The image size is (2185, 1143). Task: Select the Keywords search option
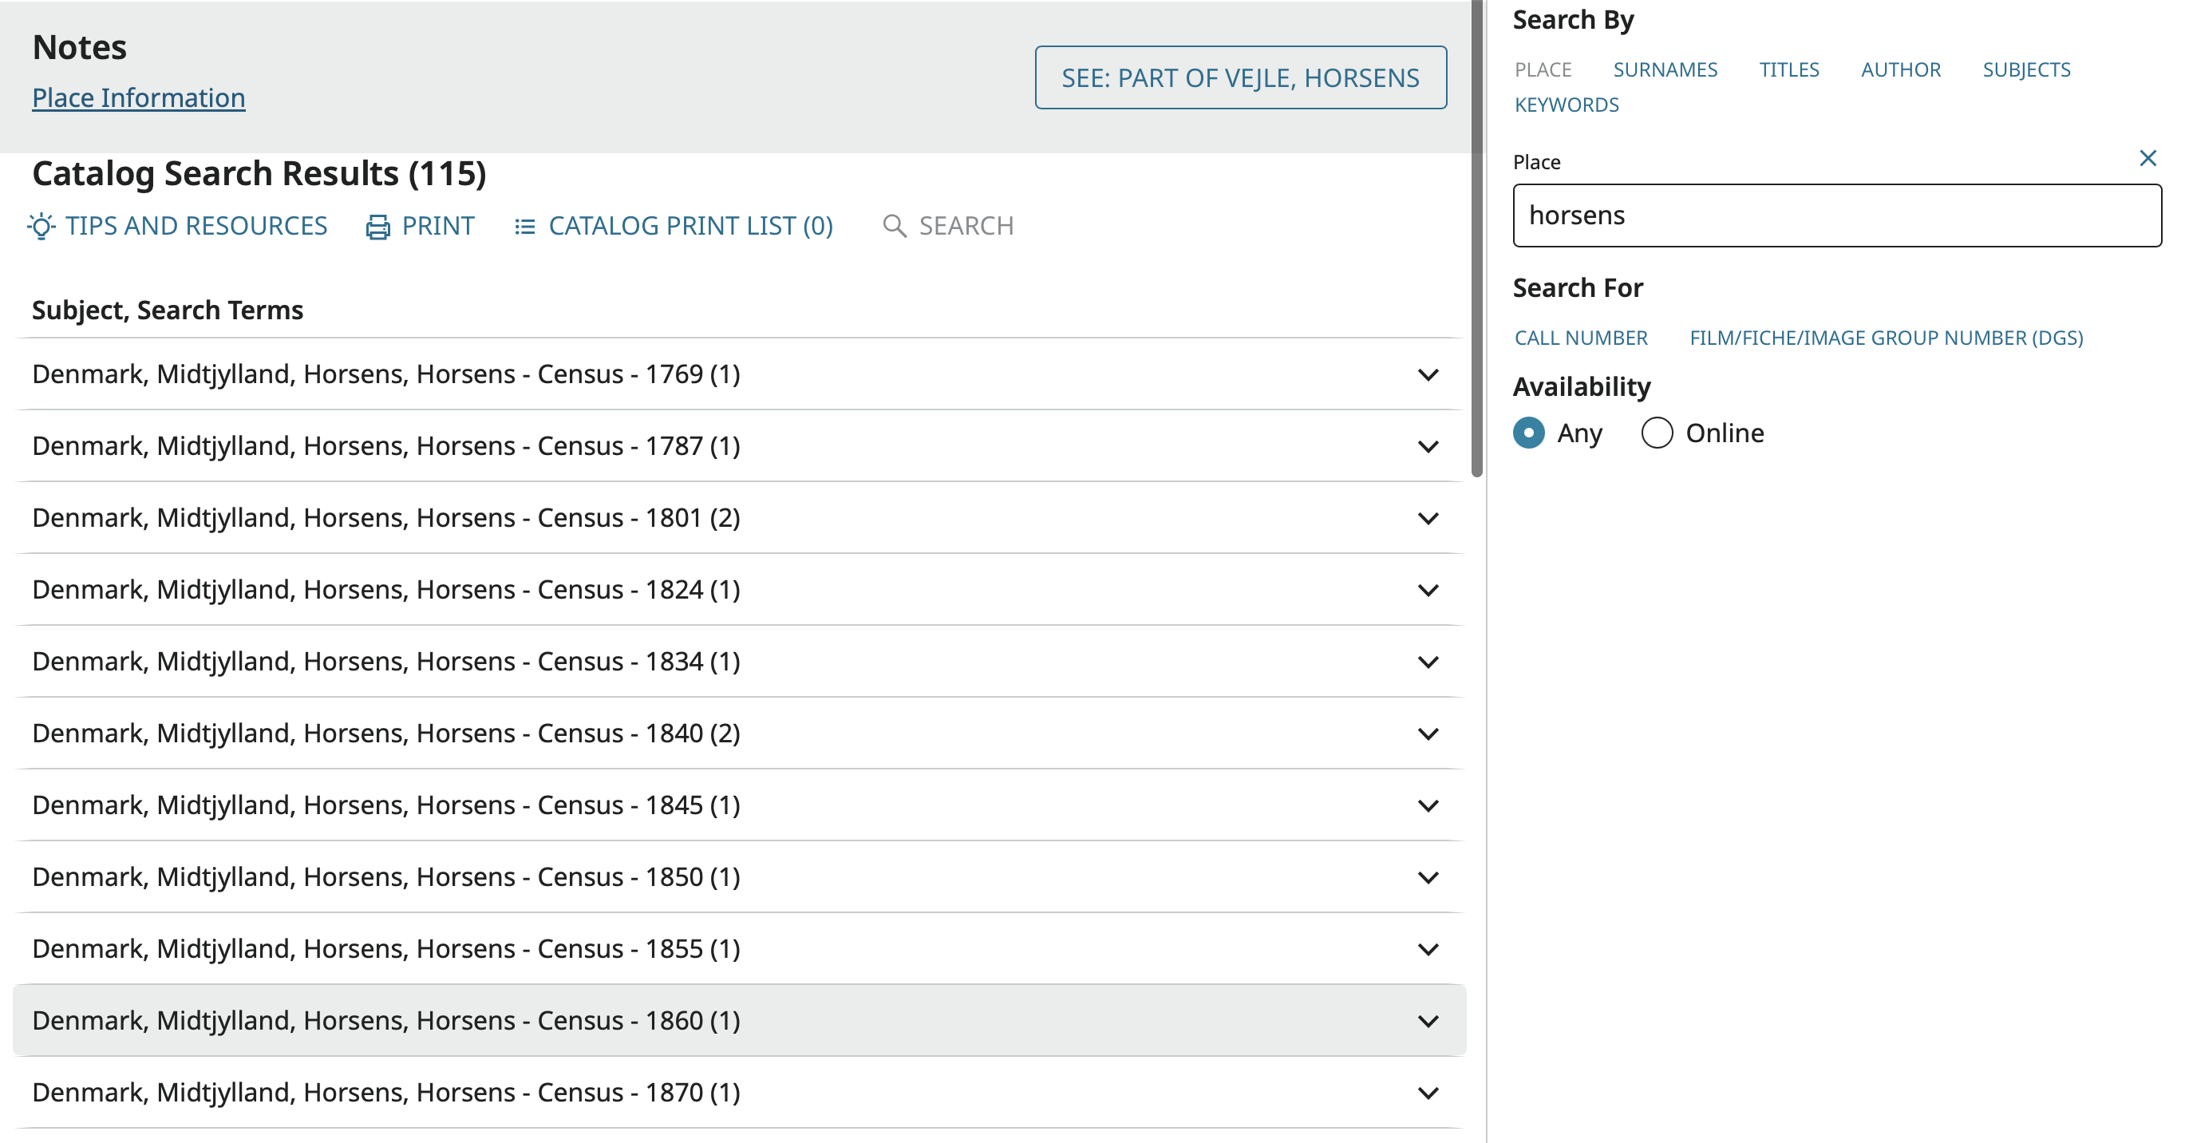tap(1566, 105)
